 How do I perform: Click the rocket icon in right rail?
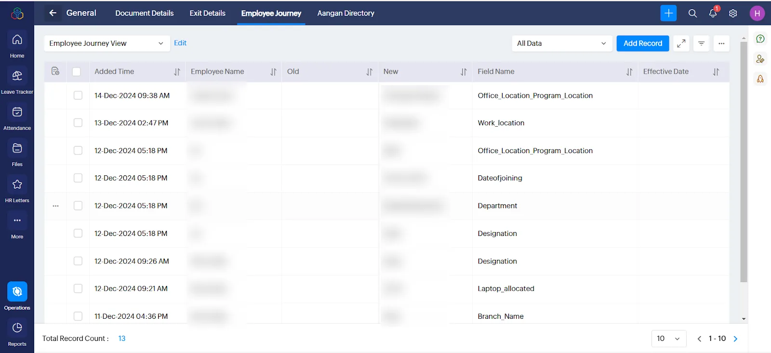pos(760,78)
